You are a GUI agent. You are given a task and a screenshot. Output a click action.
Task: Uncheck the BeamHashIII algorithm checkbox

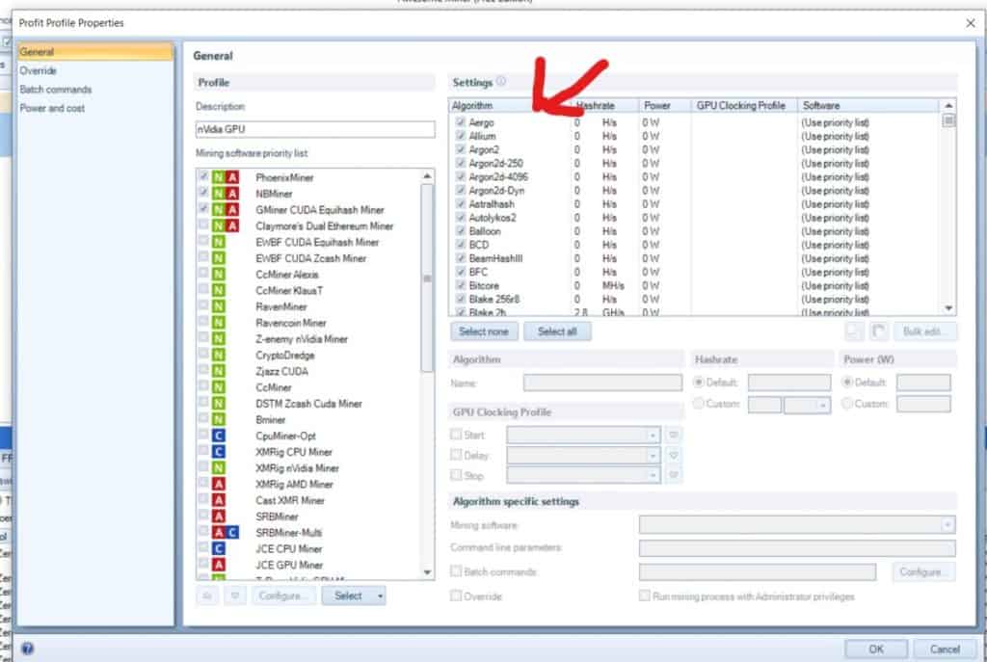click(461, 258)
